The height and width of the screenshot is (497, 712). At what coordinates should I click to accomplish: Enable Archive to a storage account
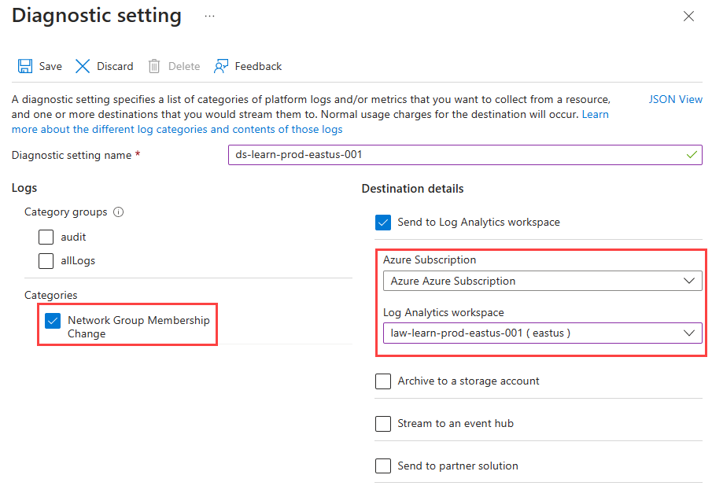click(x=383, y=381)
